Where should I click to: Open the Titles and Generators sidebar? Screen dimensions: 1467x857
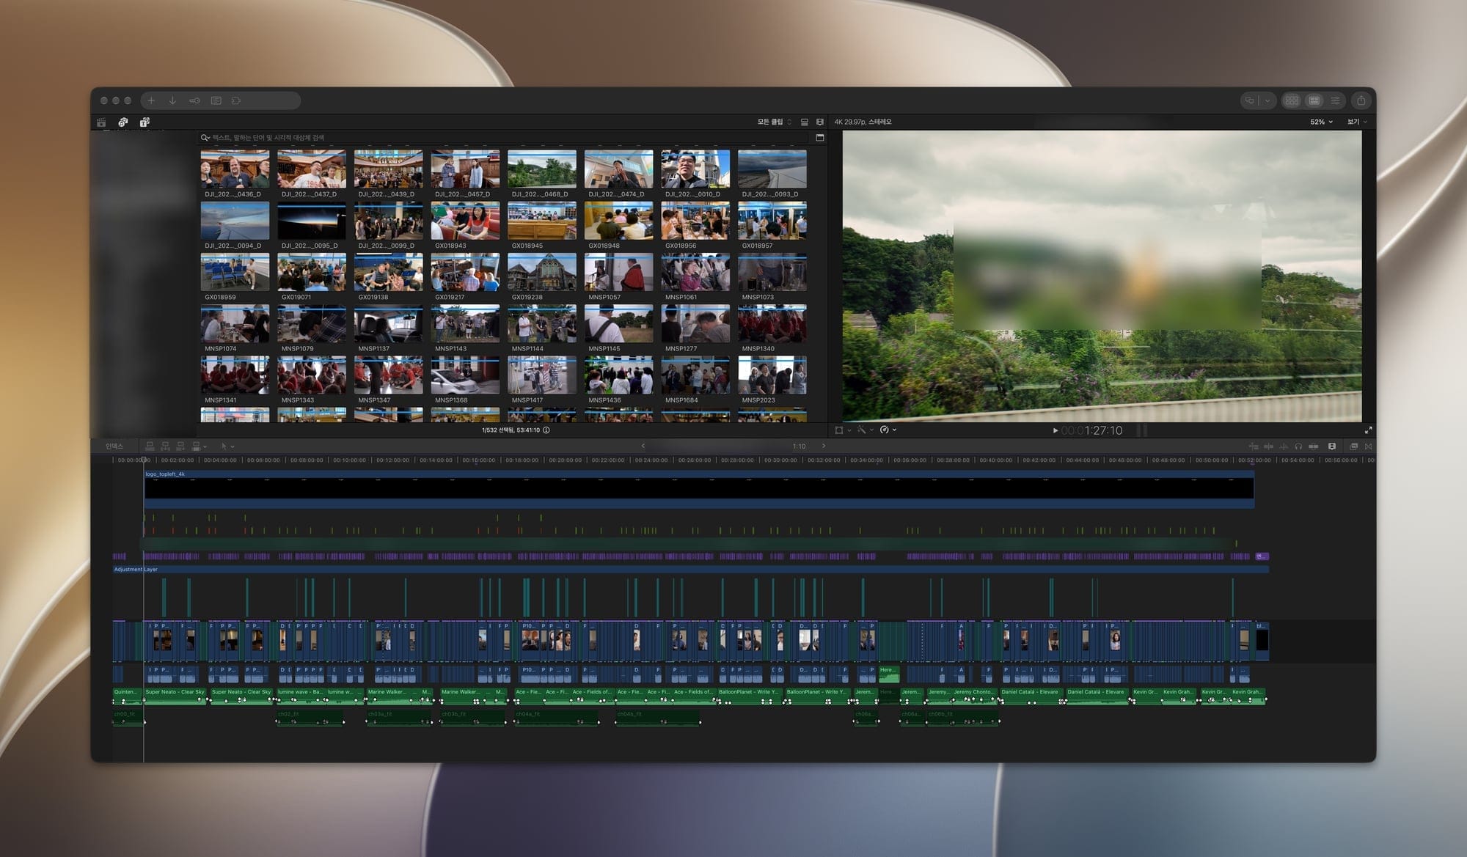(x=144, y=122)
